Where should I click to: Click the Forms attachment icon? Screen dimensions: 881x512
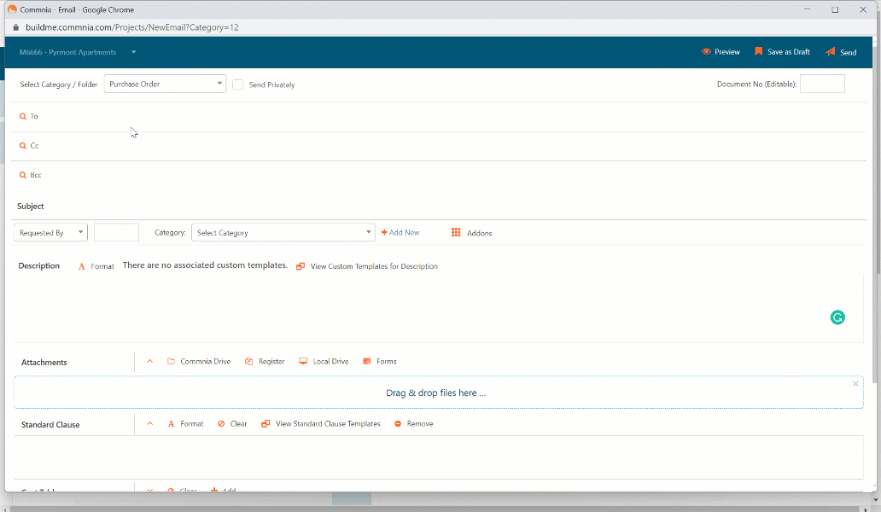pos(367,361)
